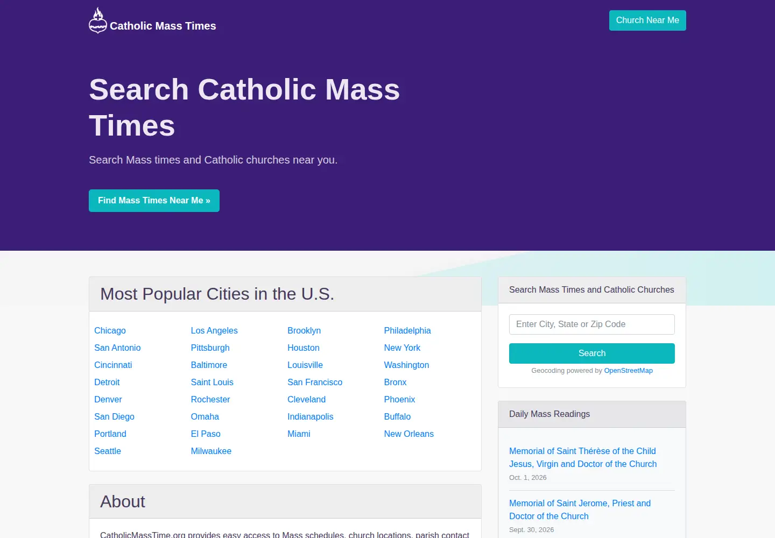Open Portland city link
This screenshot has height=538, width=775.
pyautogui.click(x=110, y=434)
